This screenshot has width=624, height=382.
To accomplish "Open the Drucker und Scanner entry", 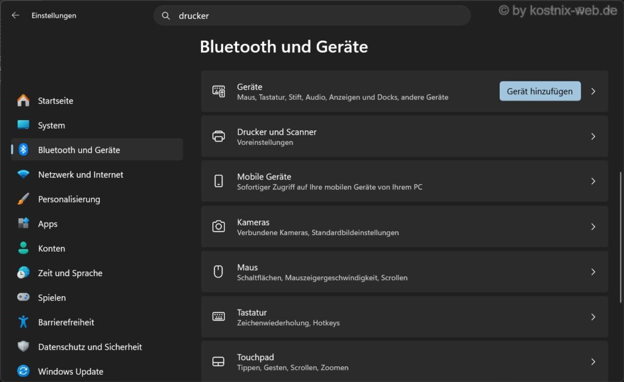I will coord(405,136).
